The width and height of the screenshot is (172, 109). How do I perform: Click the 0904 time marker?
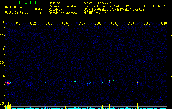tap(65, 23)
